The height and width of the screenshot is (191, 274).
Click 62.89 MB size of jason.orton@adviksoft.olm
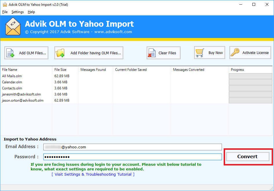(62, 100)
